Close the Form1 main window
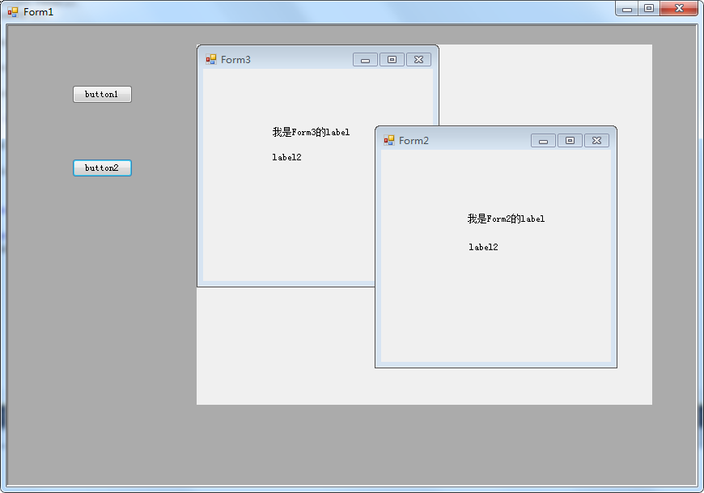The width and height of the screenshot is (704, 493). pyautogui.click(x=679, y=9)
